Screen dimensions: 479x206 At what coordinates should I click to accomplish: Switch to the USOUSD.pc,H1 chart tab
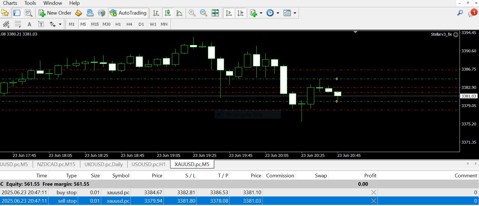tap(148, 164)
